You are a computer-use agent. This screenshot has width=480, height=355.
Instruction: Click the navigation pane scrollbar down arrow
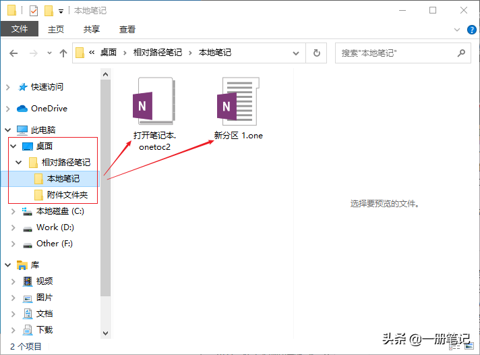click(x=106, y=333)
